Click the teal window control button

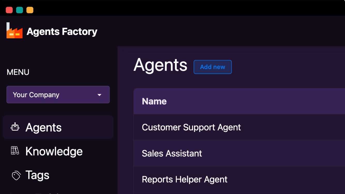(20, 10)
